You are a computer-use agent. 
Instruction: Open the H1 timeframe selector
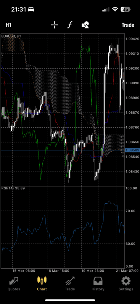(x=8, y=25)
